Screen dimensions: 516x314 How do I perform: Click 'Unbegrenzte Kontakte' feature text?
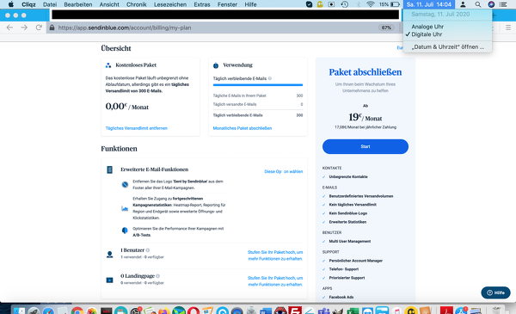(x=348, y=176)
